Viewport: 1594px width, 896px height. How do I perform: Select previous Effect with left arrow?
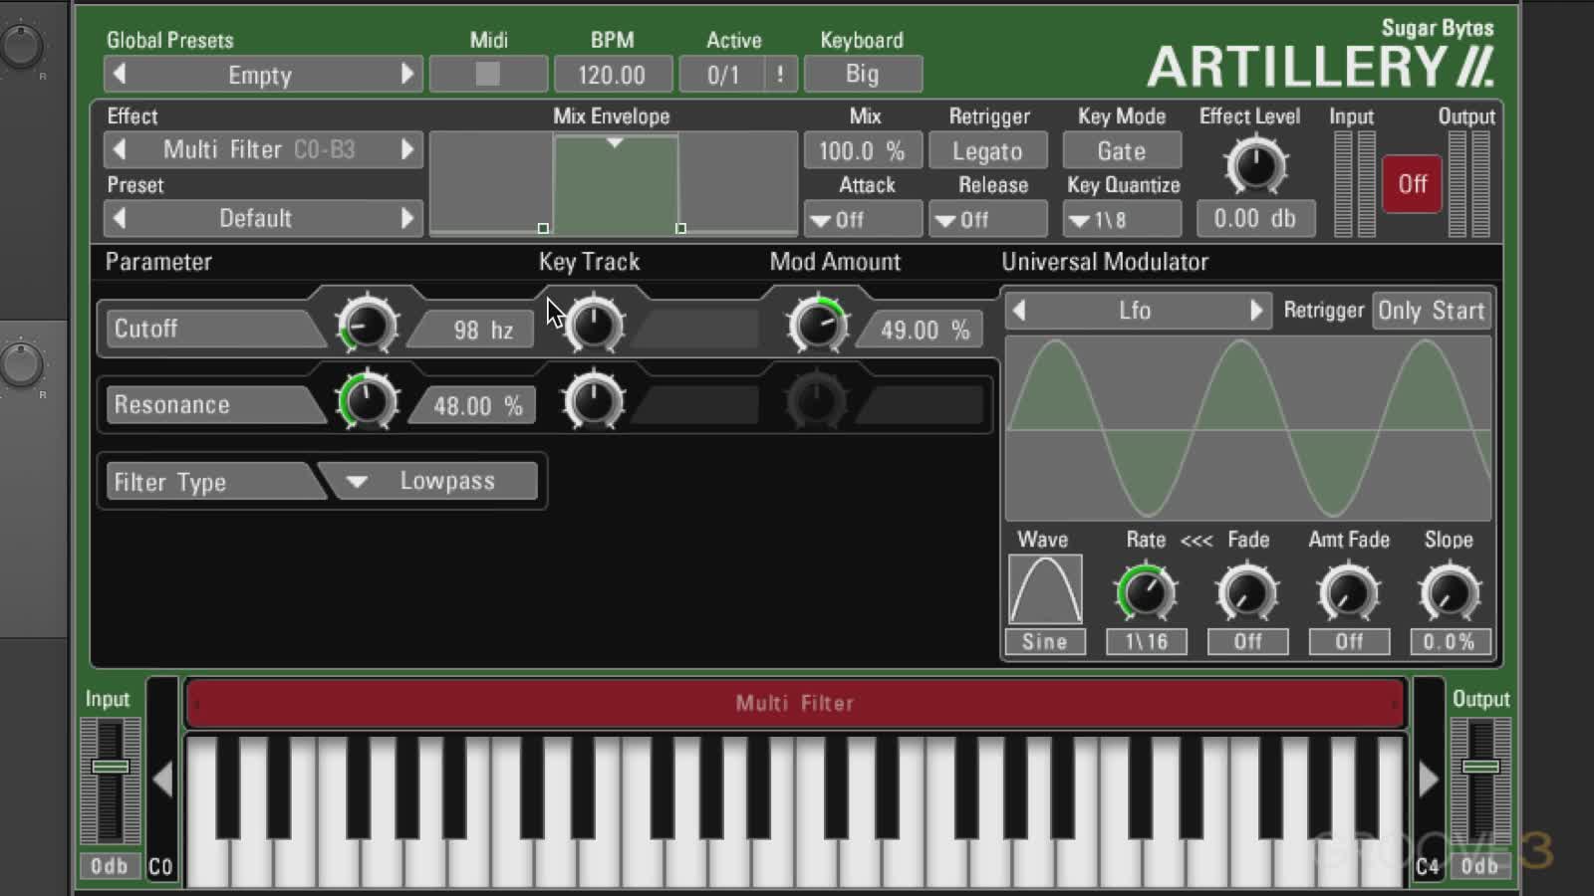pyautogui.click(x=120, y=149)
